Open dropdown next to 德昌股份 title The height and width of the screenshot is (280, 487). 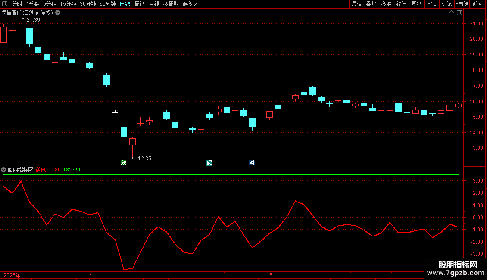[58, 13]
